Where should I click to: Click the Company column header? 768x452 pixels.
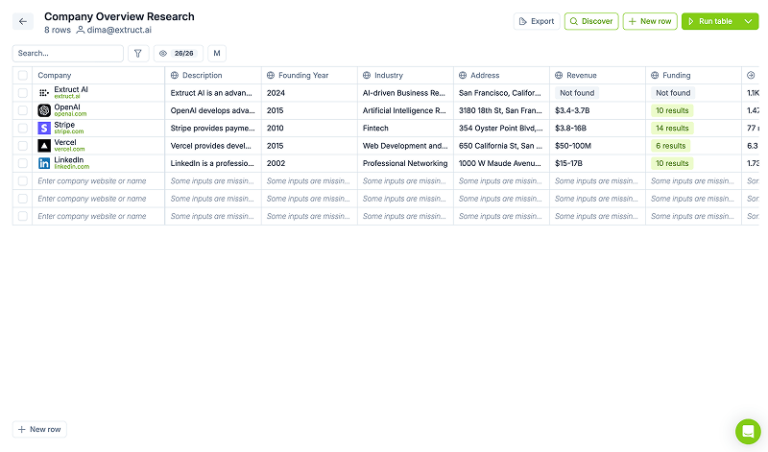point(98,76)
